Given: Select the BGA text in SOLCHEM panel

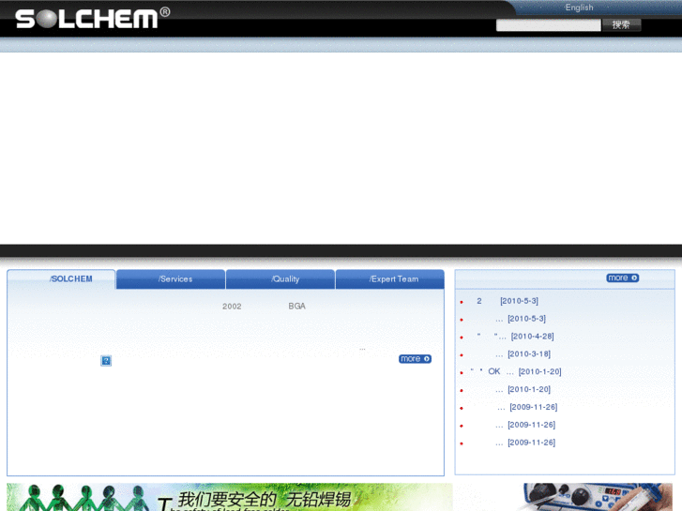Looking at the screenshot, I should click(x=296, y=307).
